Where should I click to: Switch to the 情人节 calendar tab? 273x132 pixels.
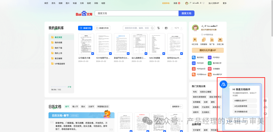coord(75,107)
